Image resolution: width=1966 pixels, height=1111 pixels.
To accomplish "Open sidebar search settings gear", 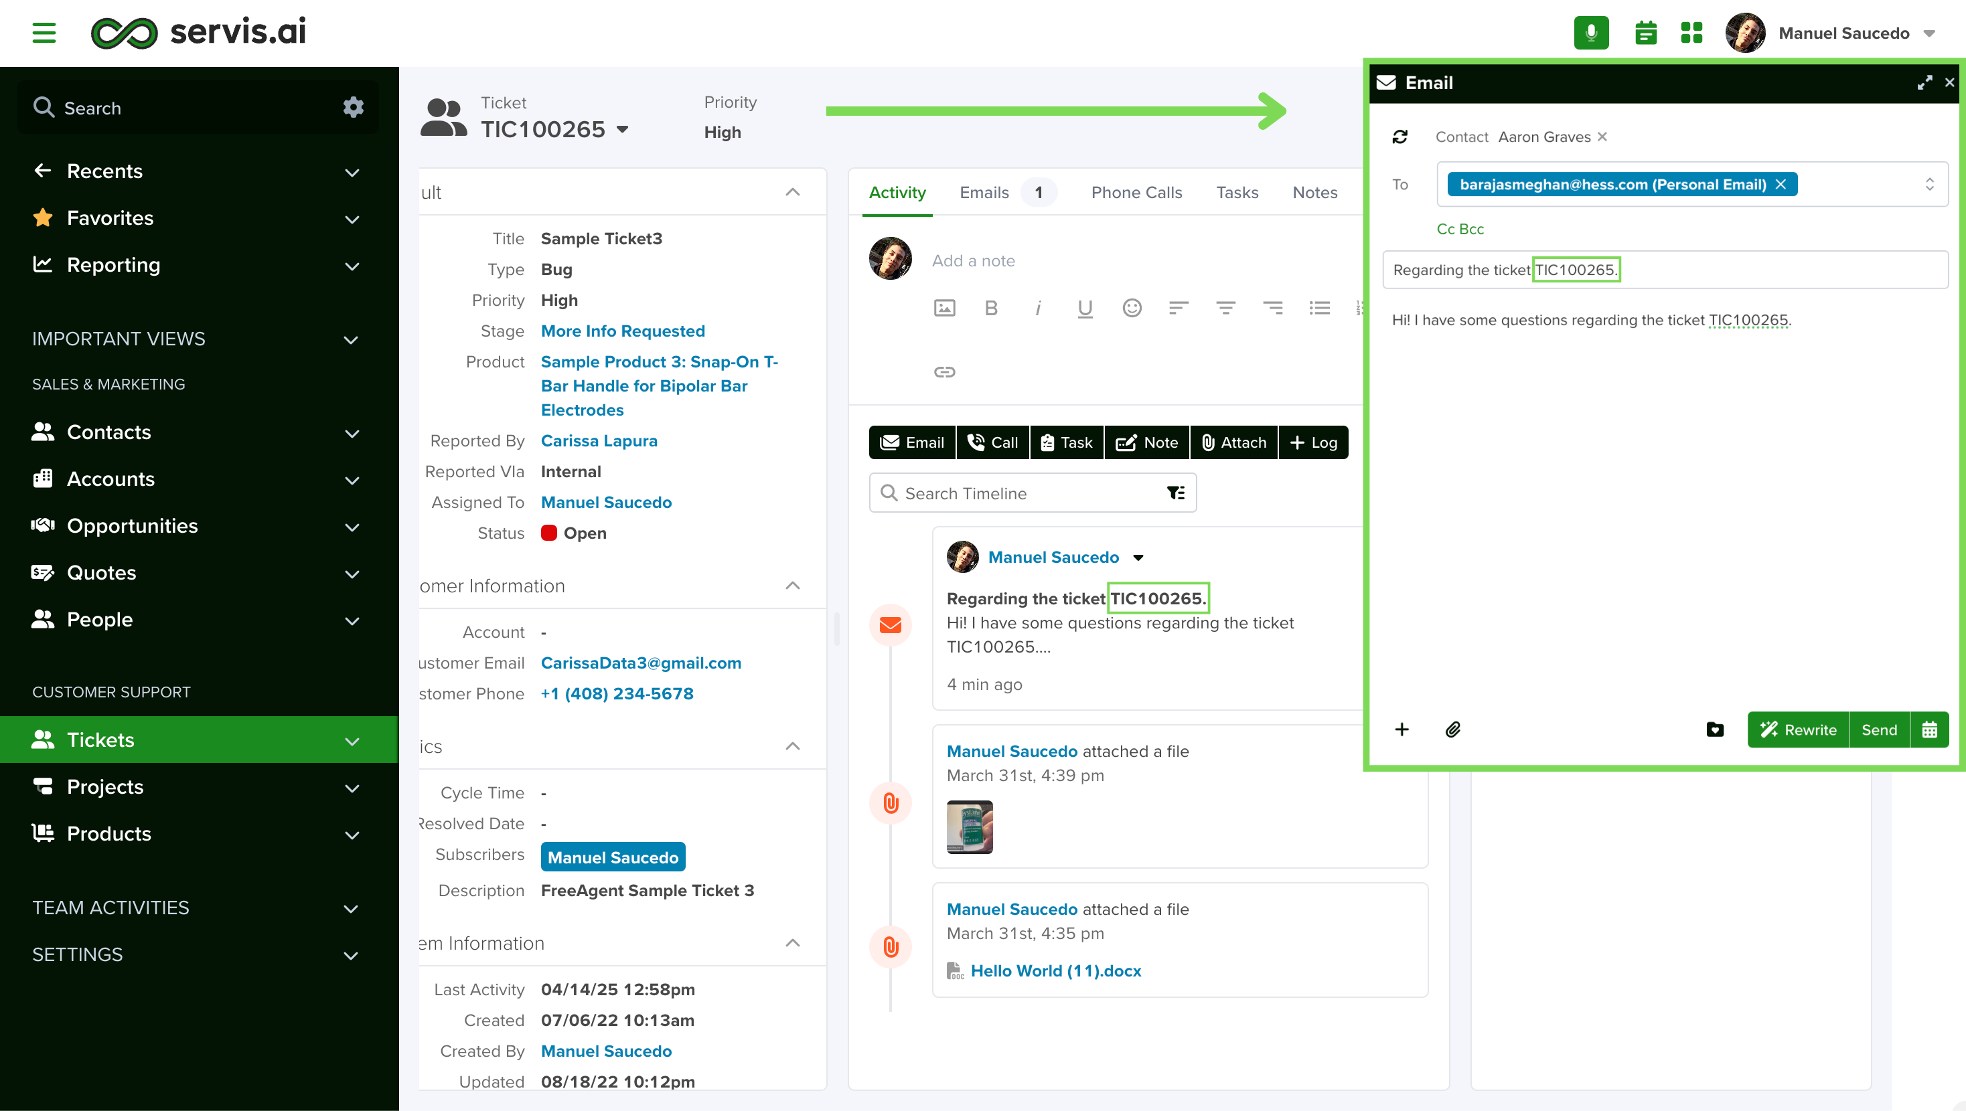I will (353, 107).
